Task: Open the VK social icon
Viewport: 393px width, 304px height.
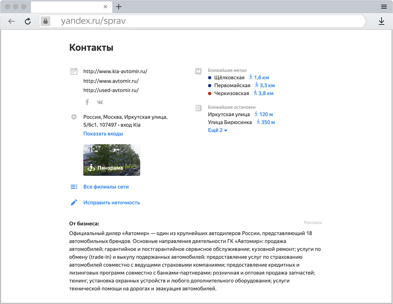Action: [100, 102]
